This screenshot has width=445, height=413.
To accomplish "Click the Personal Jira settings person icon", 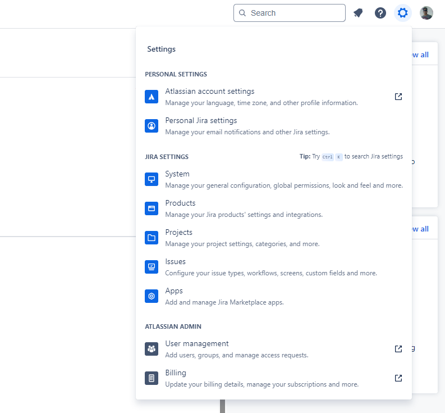I will (152, 126).
